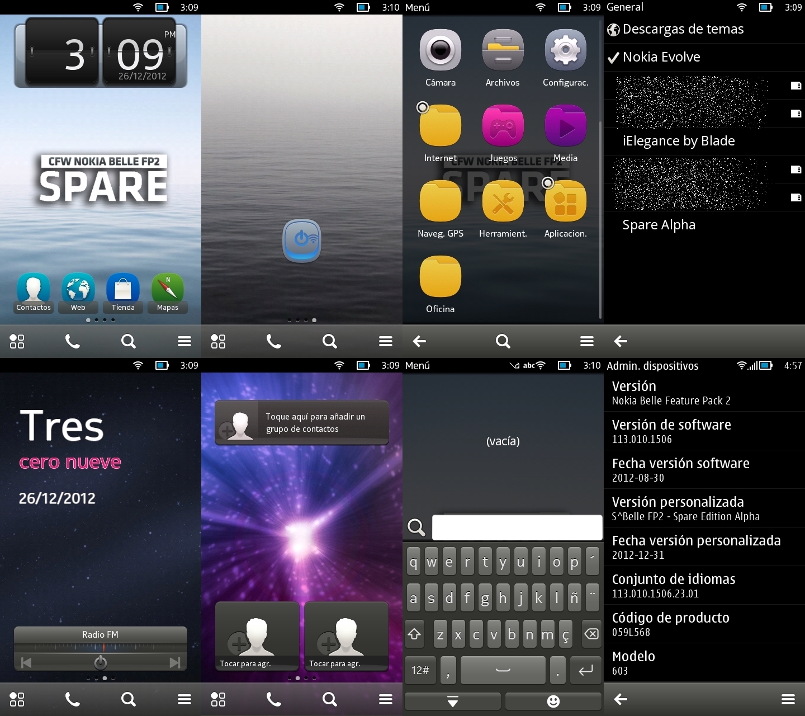
Task: Open options menu on Contactos home screen
Action: pyautogui.click(x=184, y=341)
